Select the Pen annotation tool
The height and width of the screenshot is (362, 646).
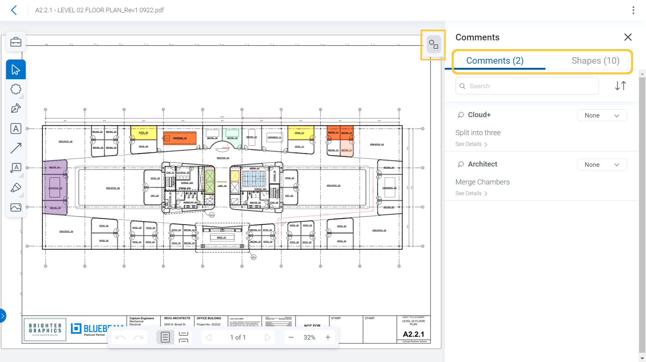pyautogui.click(x=15, y=109)
